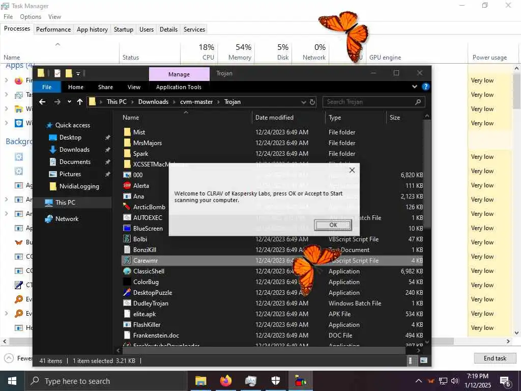Open recent locations dropdown arrow
This screenshot has width=521, height=391.
coord(69,102)
